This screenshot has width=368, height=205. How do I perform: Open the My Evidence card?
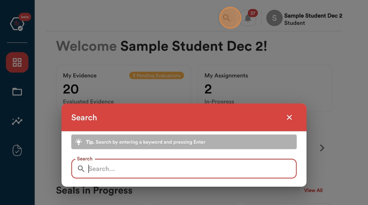(x=124, y=88)
